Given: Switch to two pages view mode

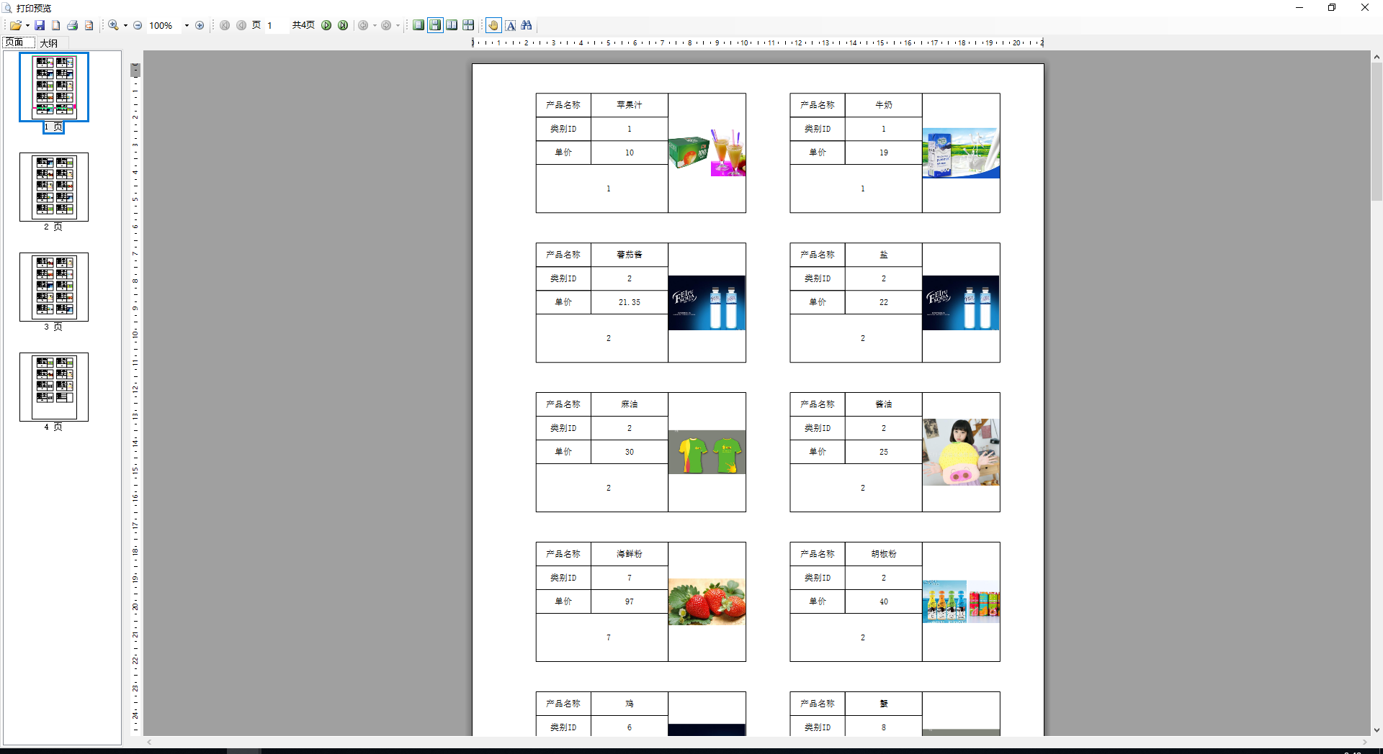Looking at the screenshot, I should point(452,25).
